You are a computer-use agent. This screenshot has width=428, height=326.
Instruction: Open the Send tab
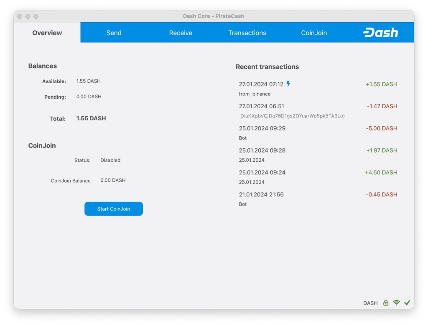(114, 33)
